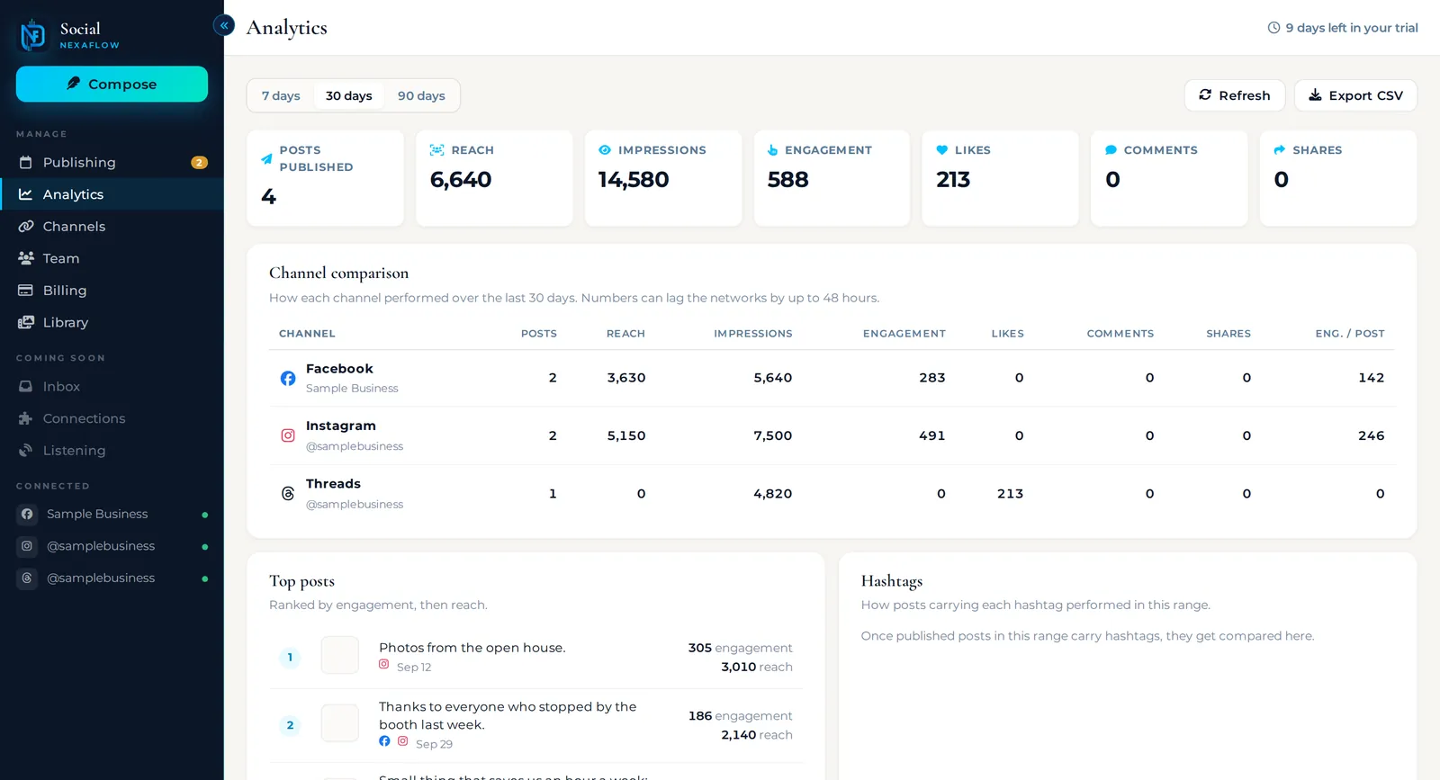This screenshot has height=780, width=1440.
Task: Go to Channels in sidebar
Action: tap(112, 227)
